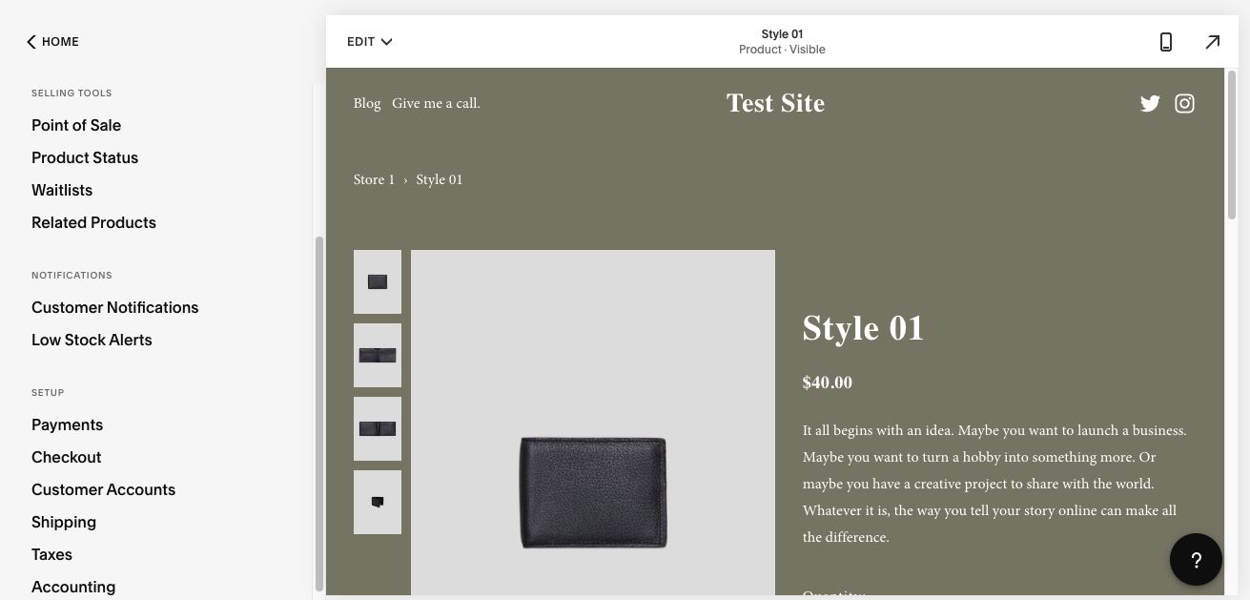The image size is (1250, 600).
Task: Open Instagram social icon
Action: (1184, 103)
